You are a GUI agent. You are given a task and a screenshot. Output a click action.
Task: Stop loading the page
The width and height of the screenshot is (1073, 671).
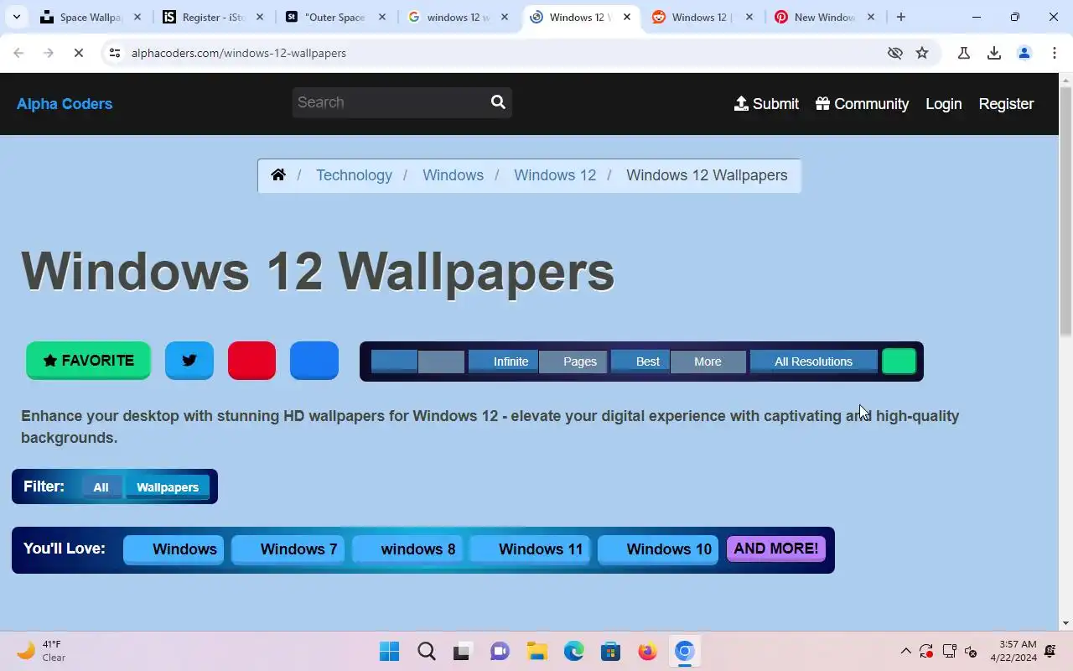click(x=78, y=53)
